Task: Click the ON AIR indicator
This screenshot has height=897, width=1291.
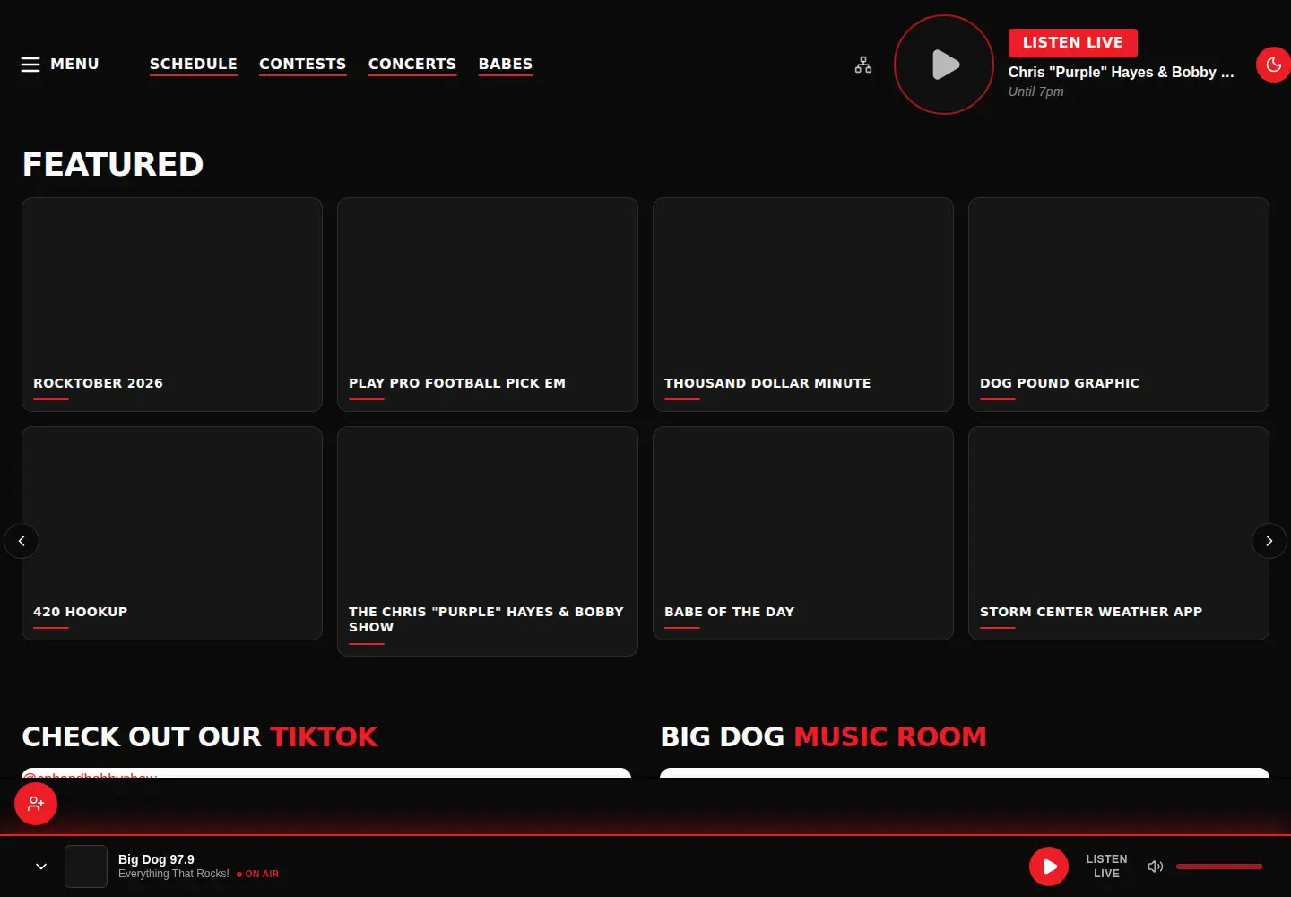Action: click(x=258, y=874)
